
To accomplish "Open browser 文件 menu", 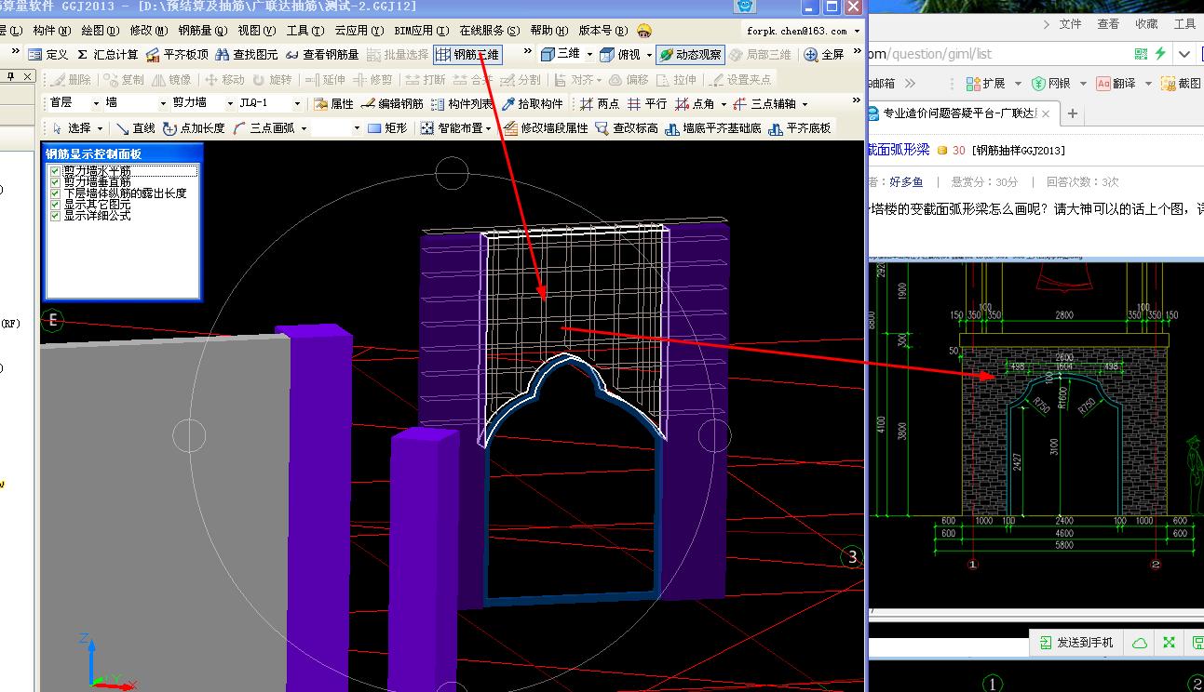I will (1071, 24).
